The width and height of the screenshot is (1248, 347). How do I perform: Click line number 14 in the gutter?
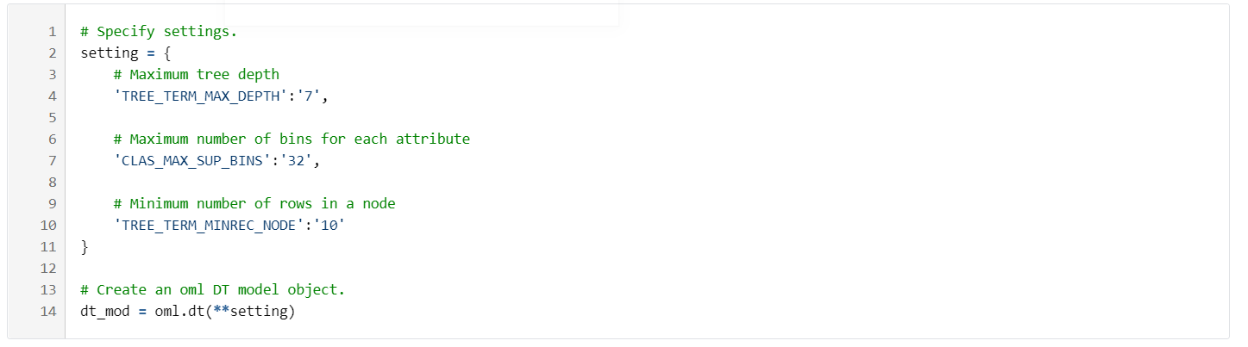[48, 311]
